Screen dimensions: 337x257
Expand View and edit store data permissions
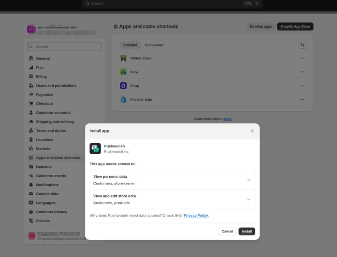pyautogui.click(x=172, y=199)
